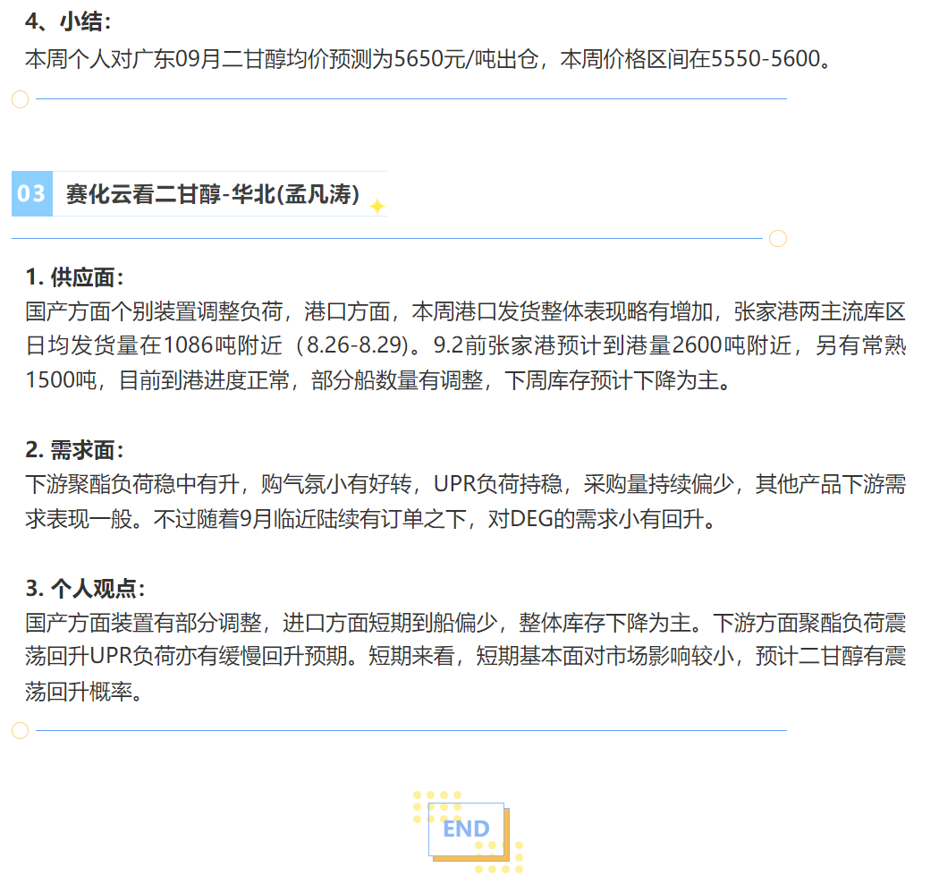Click the line starting '日均发货量在1086吨附近'
Screen dimensions: 939x876
[x=465, y=345]
